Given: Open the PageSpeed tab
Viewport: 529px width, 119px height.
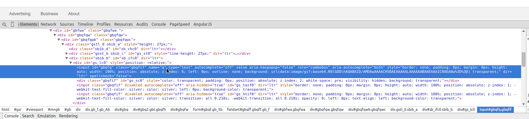Looking at the screenshot, I should (180, 24).
